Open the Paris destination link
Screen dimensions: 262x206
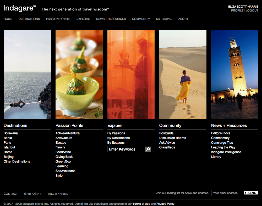click(7, 143)
